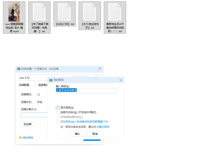Confirm password with 确认 button
Viewport: 206px width, 168px height.
(78, 134)
